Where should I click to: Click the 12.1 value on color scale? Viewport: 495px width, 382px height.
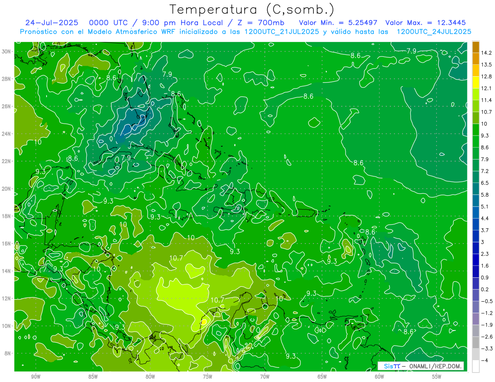pos(486,88)
